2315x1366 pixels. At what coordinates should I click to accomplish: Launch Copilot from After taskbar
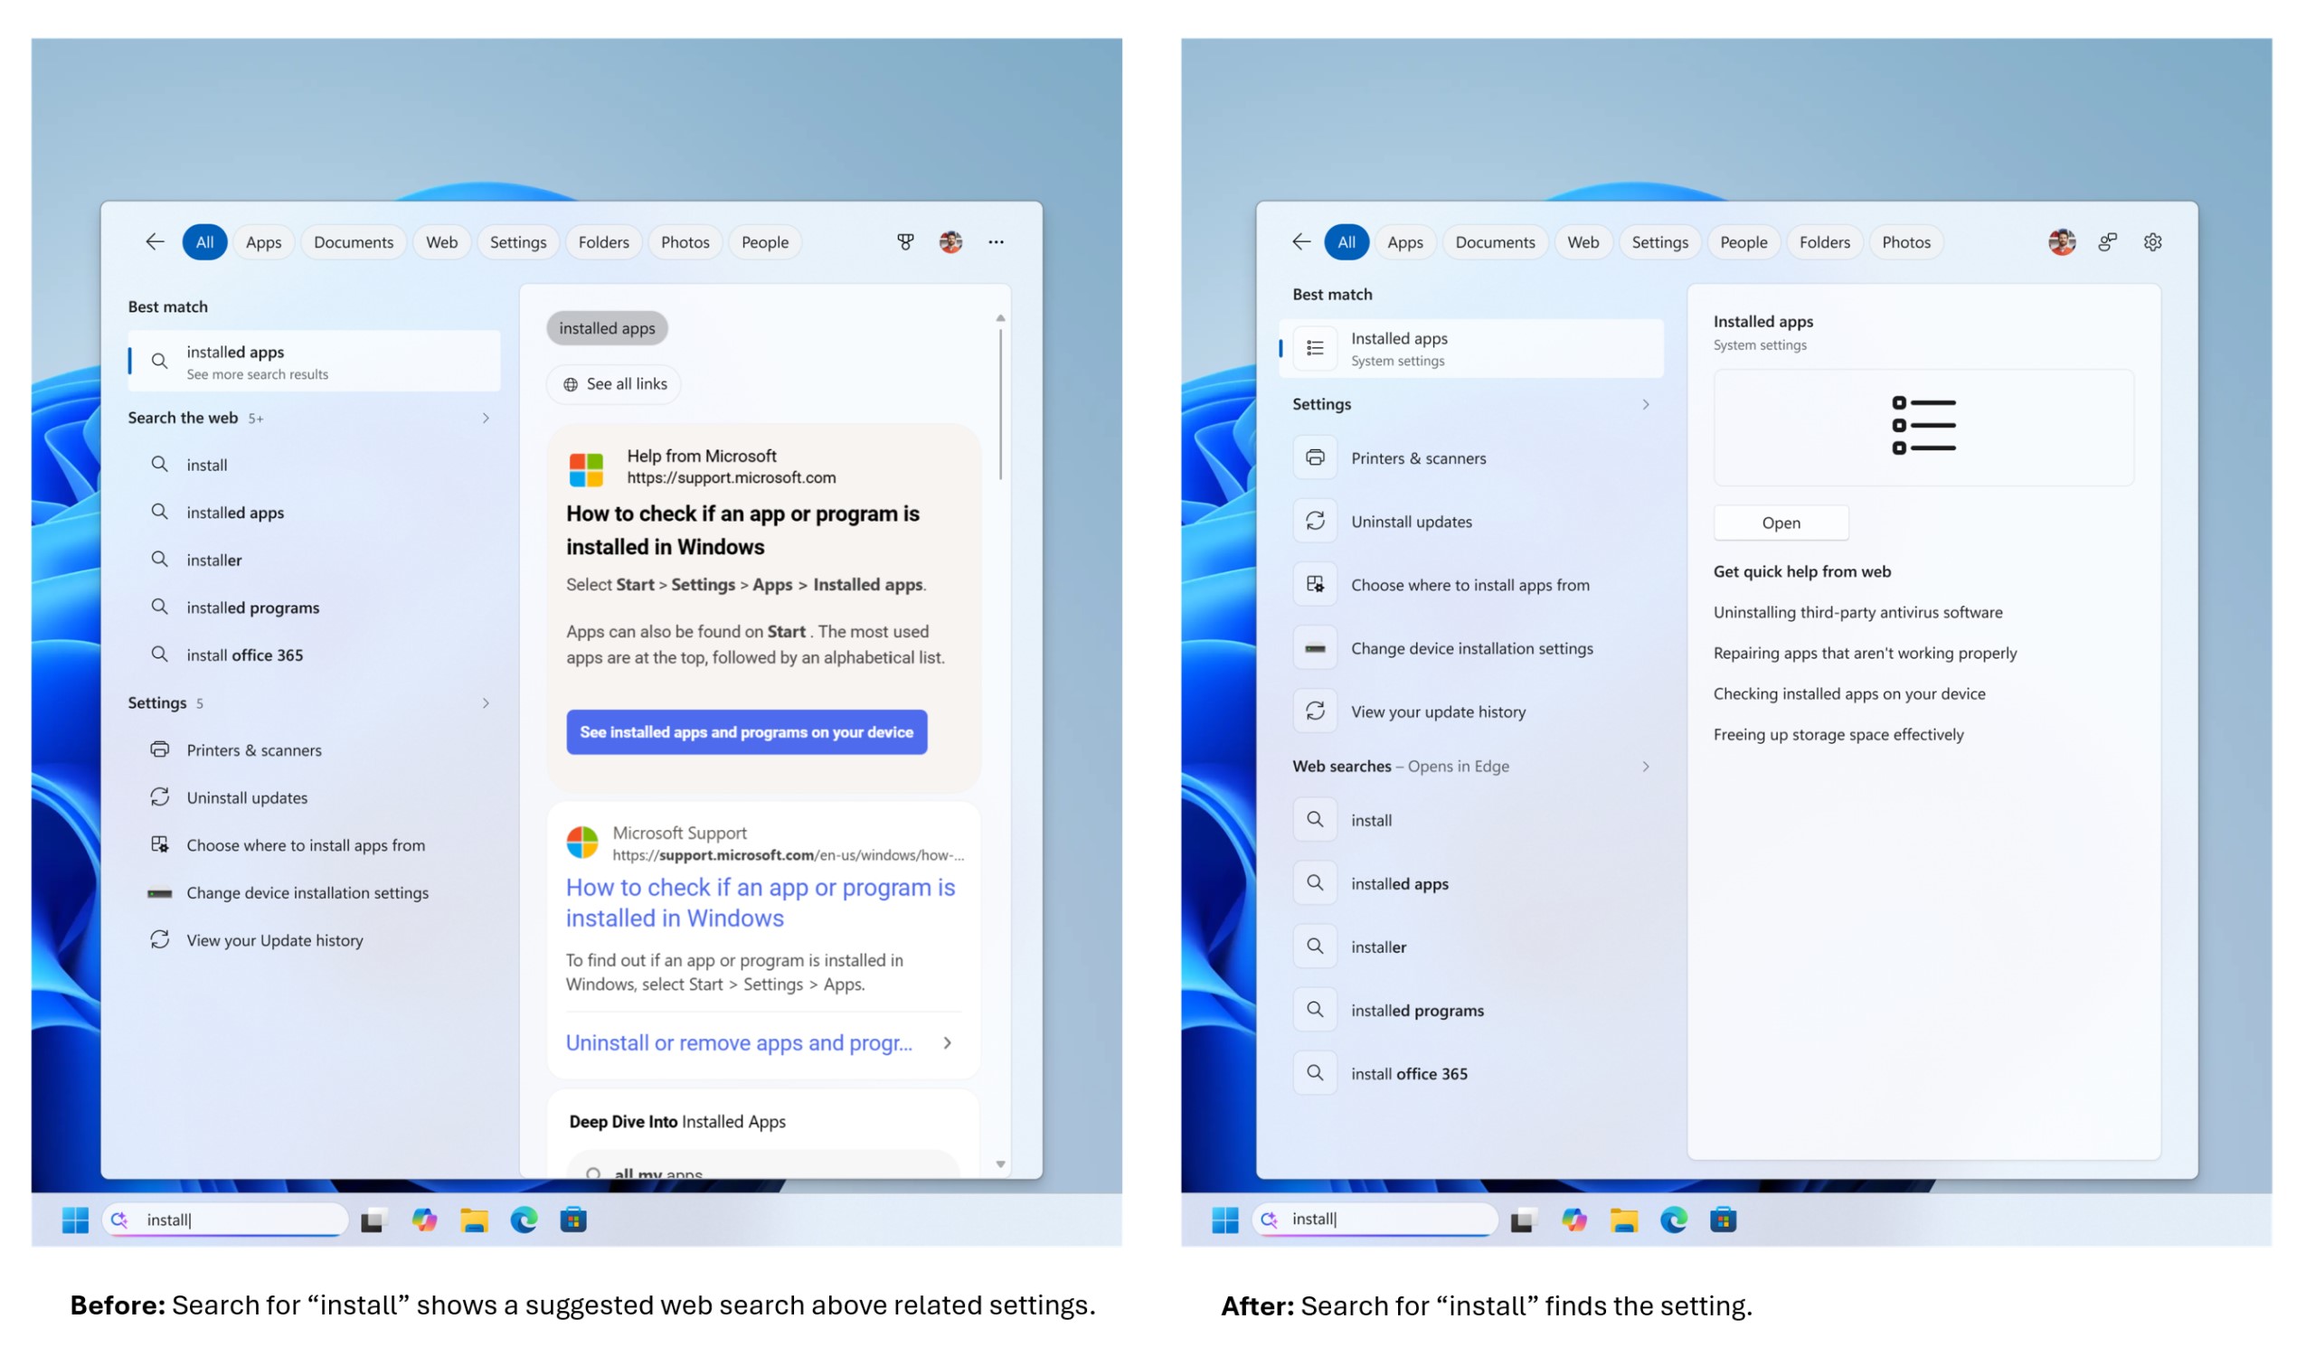pos(1574,1220)
